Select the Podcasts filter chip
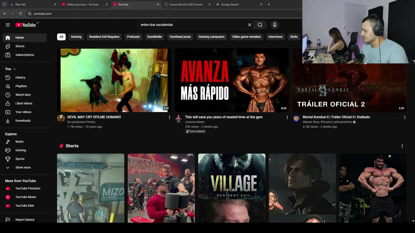415x233 pixels. tap(133, 37)
